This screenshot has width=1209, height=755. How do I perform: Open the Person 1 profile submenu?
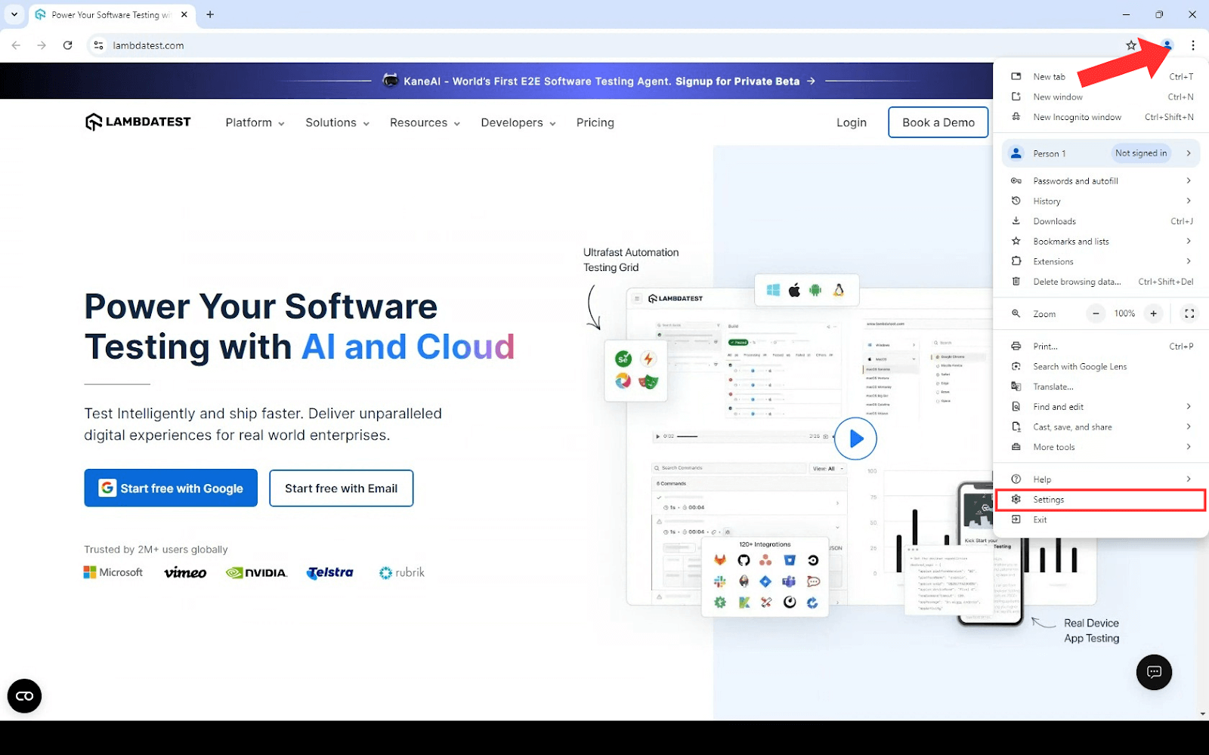click(x=1100, y=153)
